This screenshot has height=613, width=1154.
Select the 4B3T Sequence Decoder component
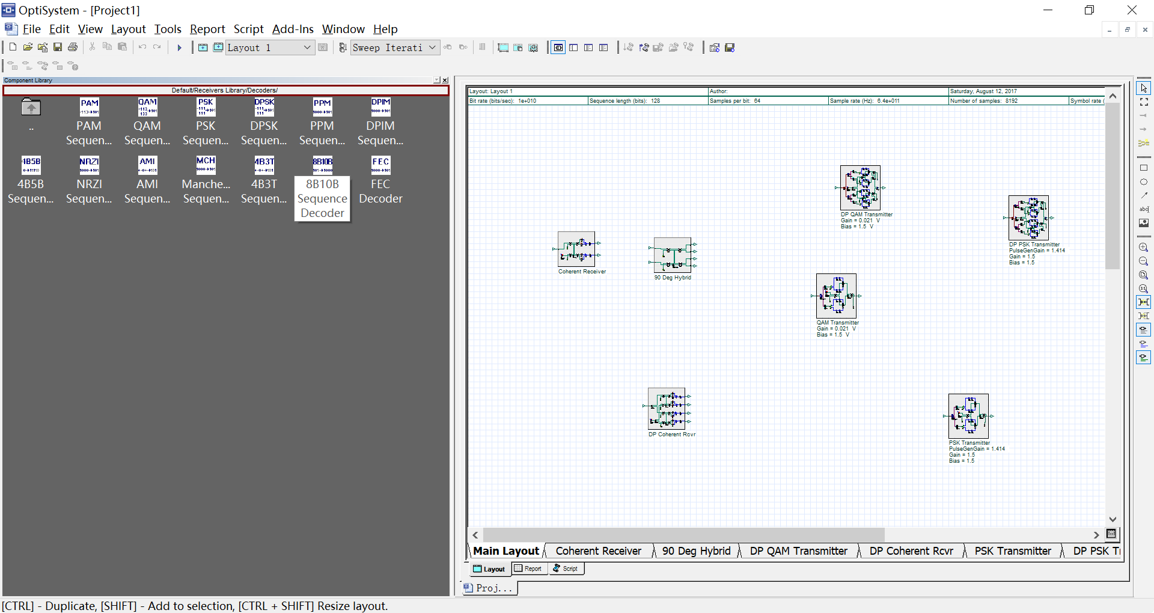coord(264,180)
